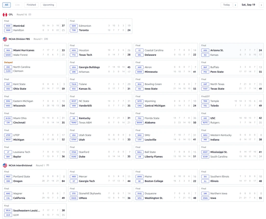
Task: Open Georgia Tech team name
Action: [x=87, y=181]
